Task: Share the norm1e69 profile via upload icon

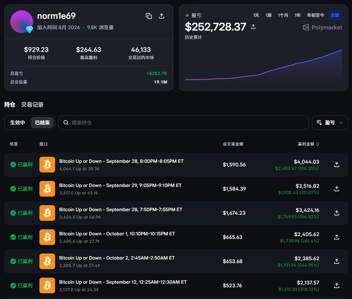Action: (162, 16)
